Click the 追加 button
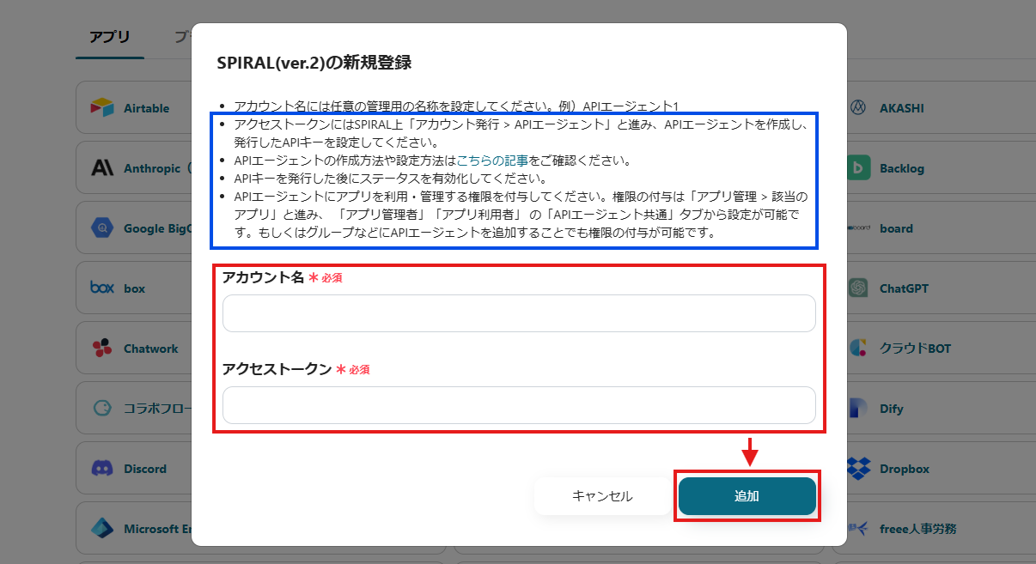 point(747,496)
